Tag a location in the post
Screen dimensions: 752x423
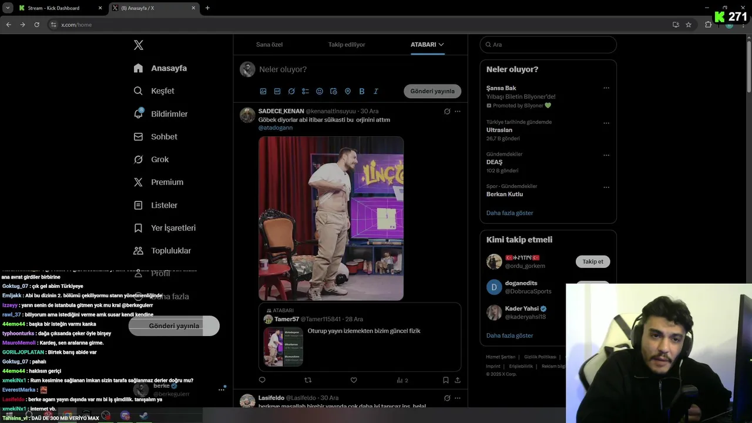348,91
